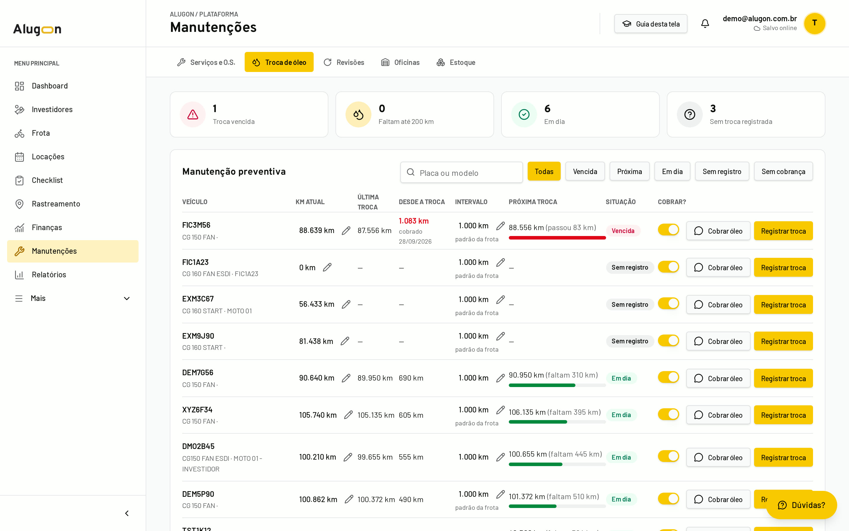Click the Troca vencida warning icon
Screen dimensions: 849x531
[192, 114]
